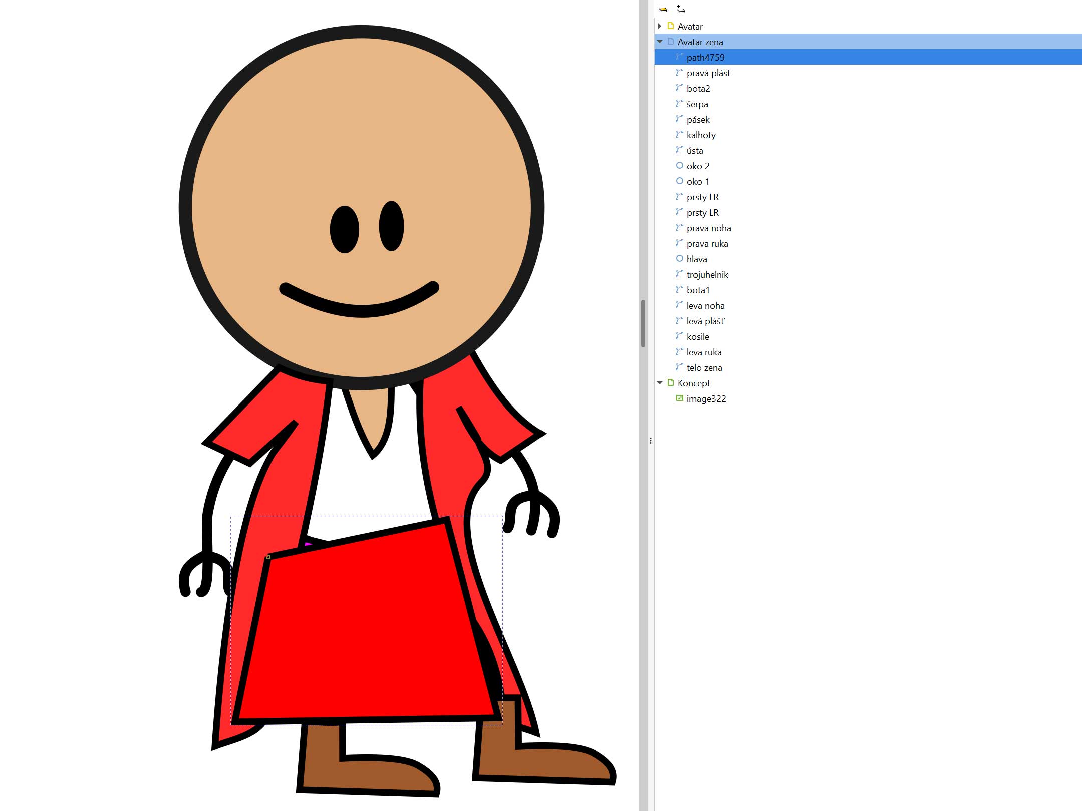Image resolution: width=1082 pixels, height=811 pixels.
Task: Select the leva ruka object
Action: pos(704,352)
